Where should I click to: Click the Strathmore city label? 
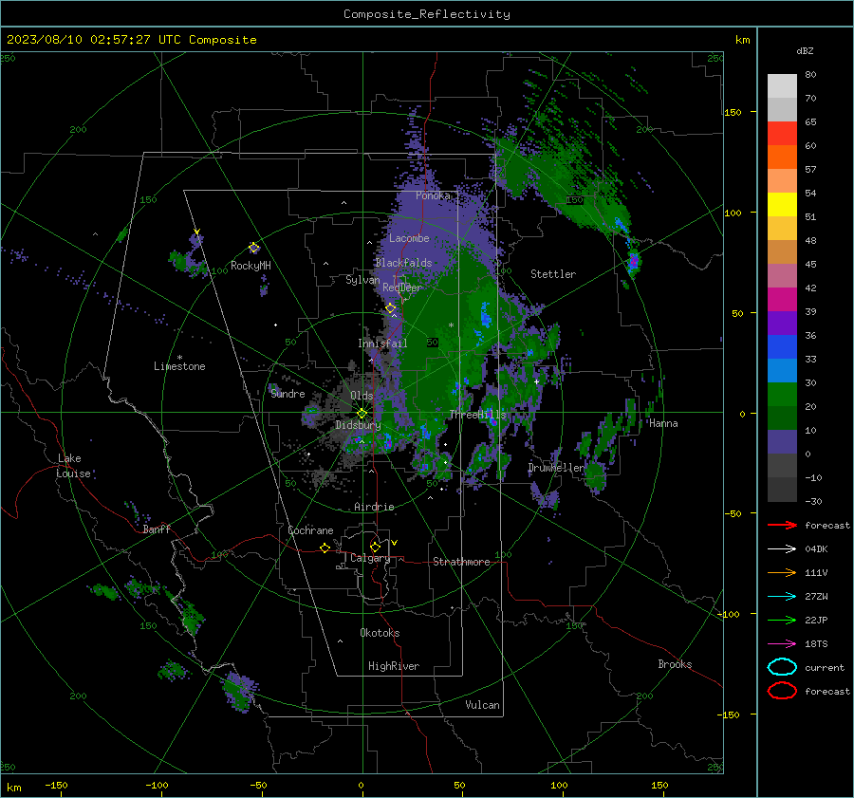[x=461, y=562]
